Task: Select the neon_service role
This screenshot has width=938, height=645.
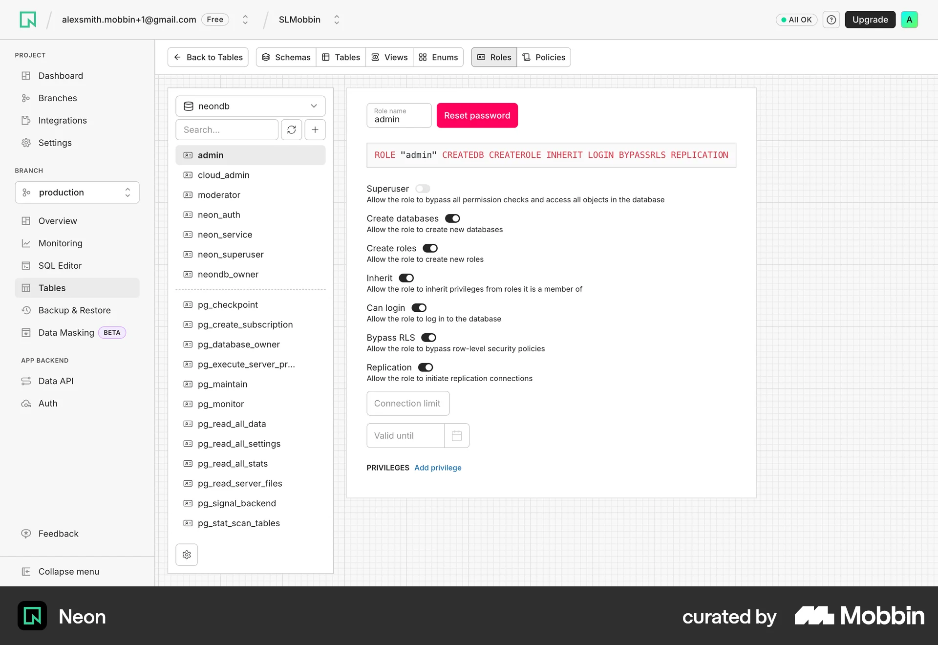Action: pos(251,235)
